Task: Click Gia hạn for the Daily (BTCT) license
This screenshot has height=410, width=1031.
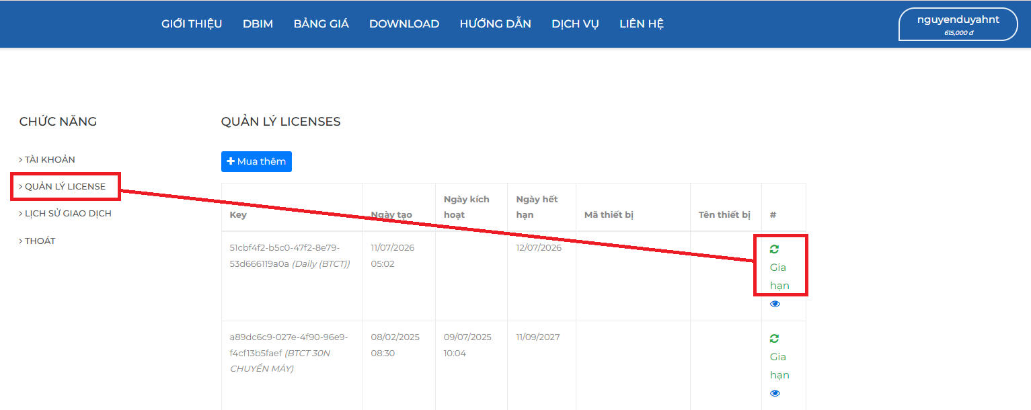Action: (x=779, y=276)
